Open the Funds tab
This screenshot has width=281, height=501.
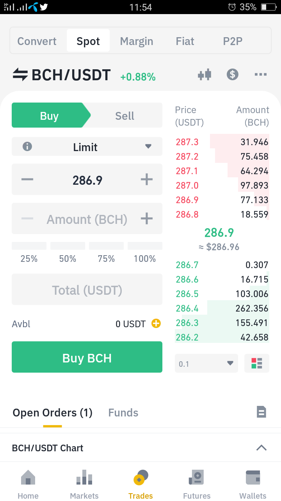[123, 413]
